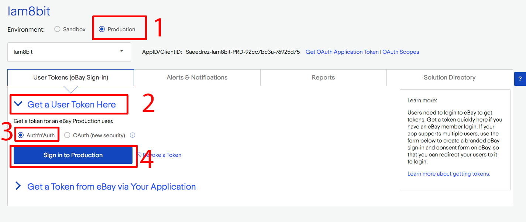This screenshot has height=222, width=526.
Task: Click the info icon beside OAuth option
Action: (x=133, y=135)
